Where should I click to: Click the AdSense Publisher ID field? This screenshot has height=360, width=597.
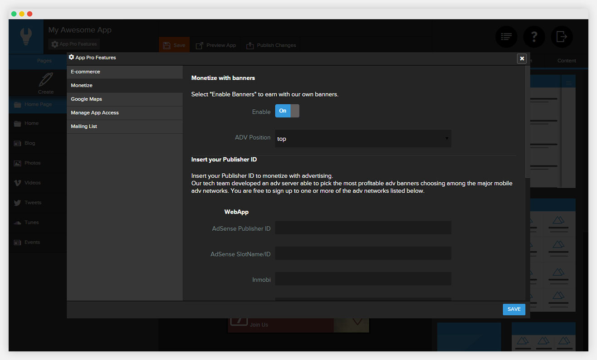(x=363, y=228)
